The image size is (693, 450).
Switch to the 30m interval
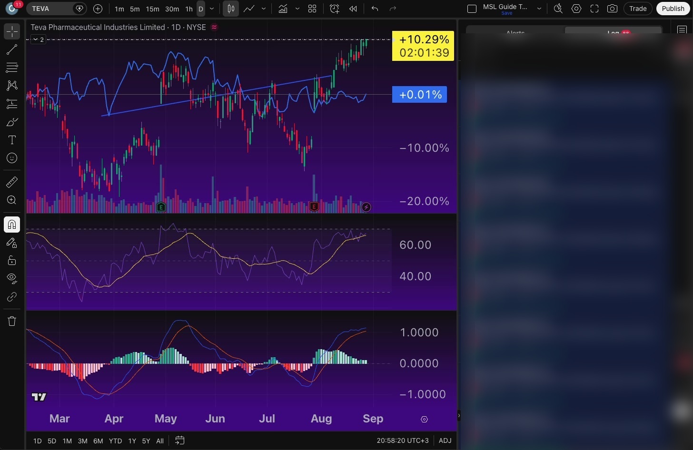[172, 9]
